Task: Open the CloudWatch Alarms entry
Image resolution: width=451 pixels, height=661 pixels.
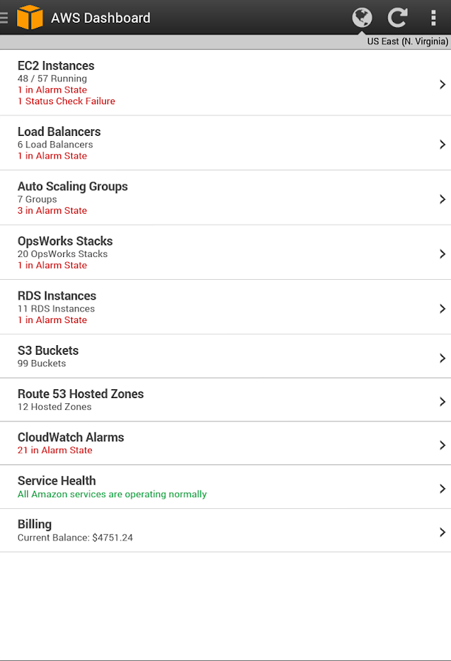Action: (x=71, y=443)
